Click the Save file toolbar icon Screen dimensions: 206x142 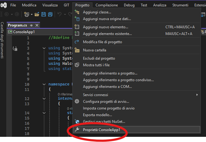click(x=43, y=14)
